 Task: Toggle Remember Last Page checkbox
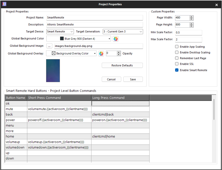coord(177,58)
